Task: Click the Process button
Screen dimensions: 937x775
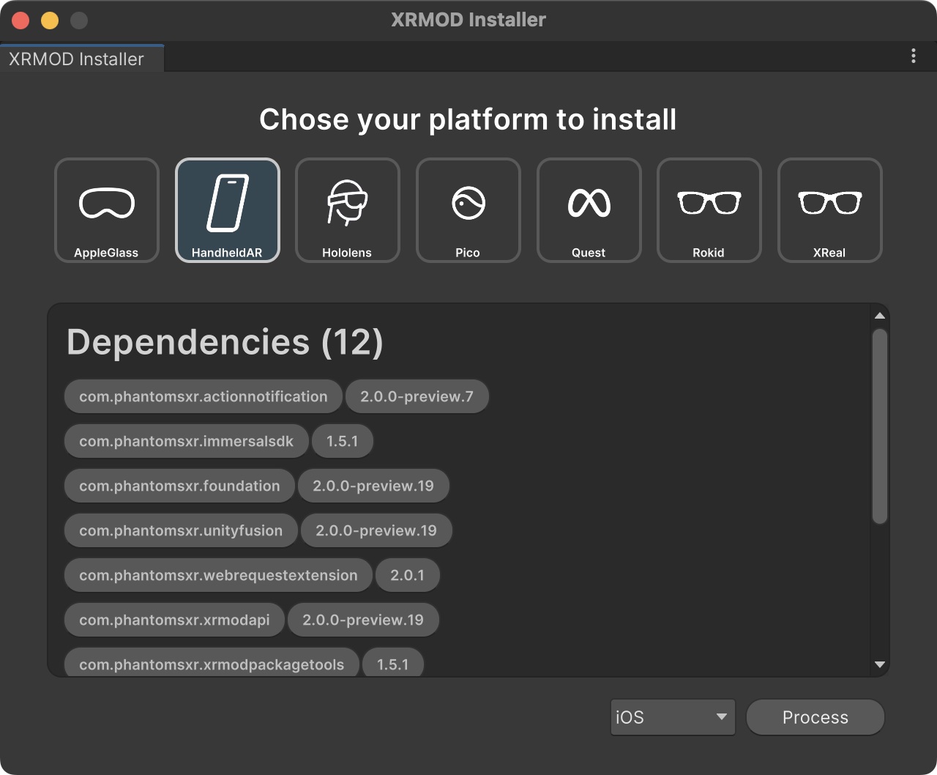Action: pyautogui.click(x=815, y=717)
